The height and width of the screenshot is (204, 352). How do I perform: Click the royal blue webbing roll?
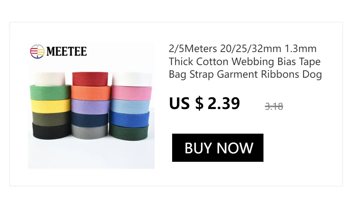(x=129, y=119)
